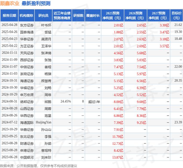Select the 海通国际 institution cell
Viewport: 183px width, 168px height.
(27, 123)
